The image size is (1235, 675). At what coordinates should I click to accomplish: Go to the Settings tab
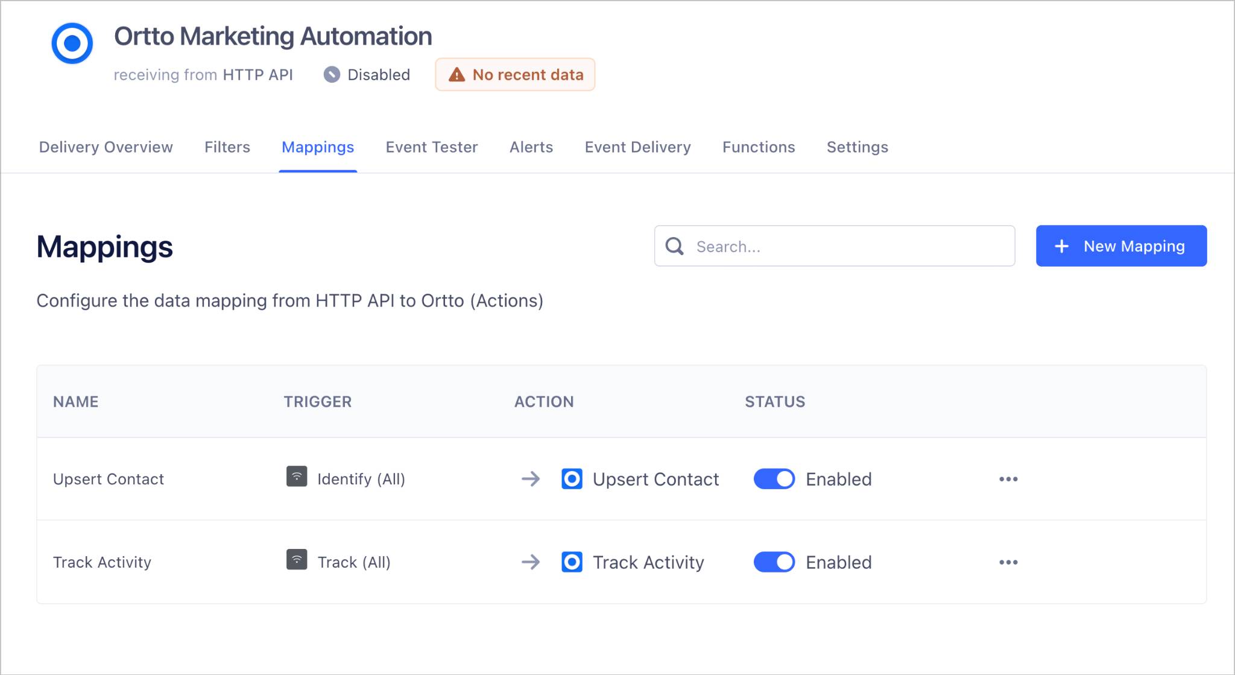[858, 147]
